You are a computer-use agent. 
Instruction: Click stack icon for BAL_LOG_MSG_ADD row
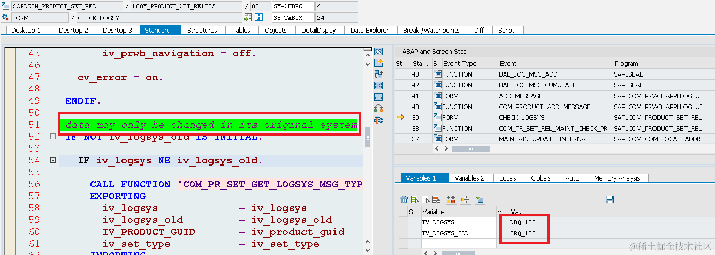[437, 74]
